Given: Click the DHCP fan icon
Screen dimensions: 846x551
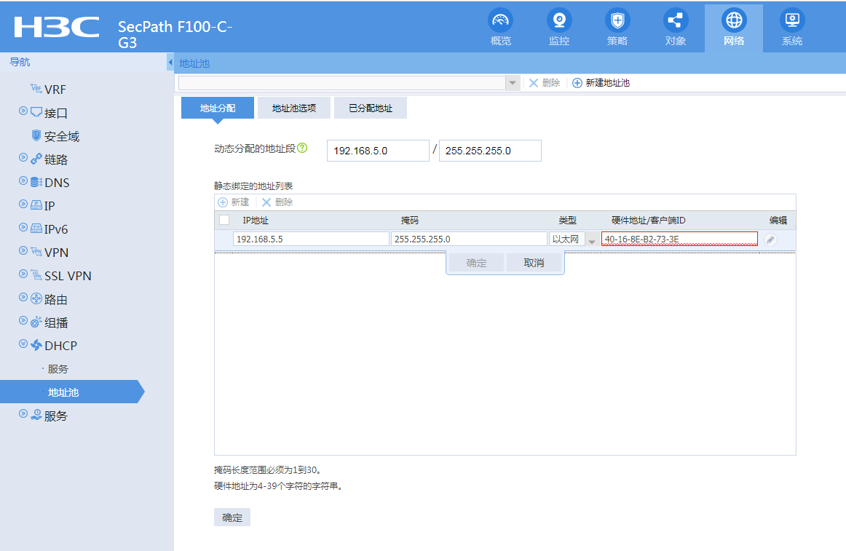Looking at the screenshot, I should 36,346.
